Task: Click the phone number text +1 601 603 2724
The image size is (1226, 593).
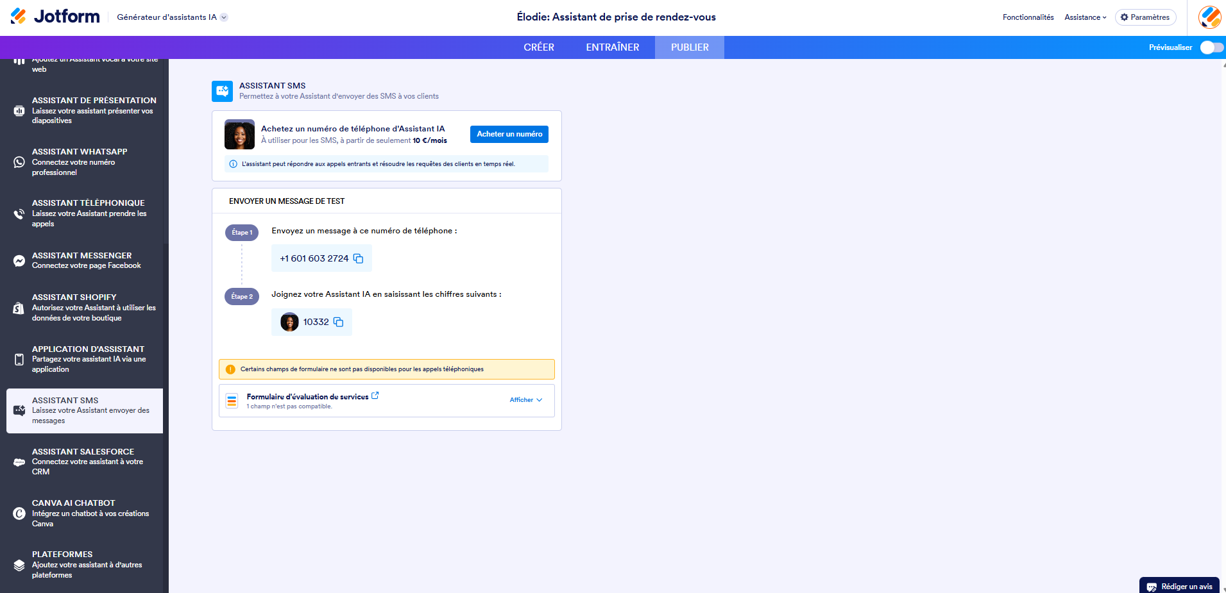Action: coord(314,258)
